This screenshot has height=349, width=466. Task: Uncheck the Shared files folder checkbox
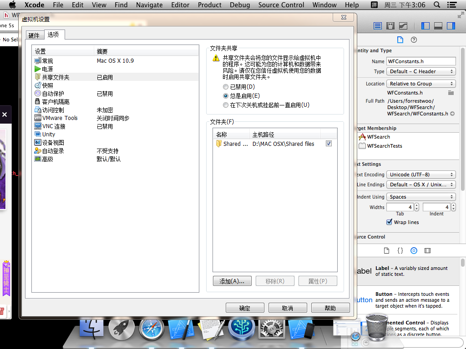pos(329,144)
